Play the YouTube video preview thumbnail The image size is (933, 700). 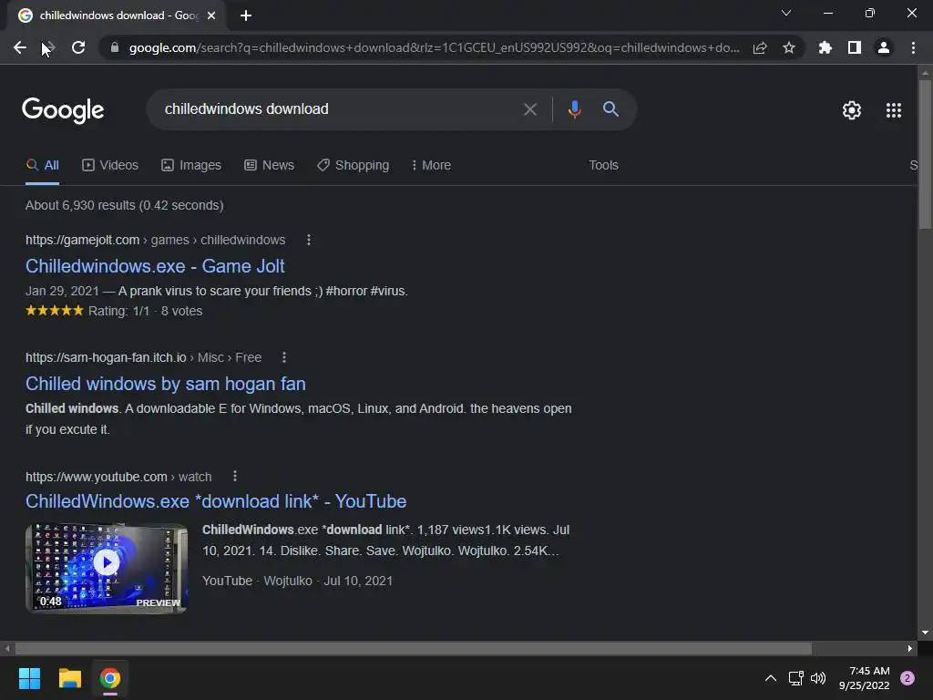pos(107,568)
